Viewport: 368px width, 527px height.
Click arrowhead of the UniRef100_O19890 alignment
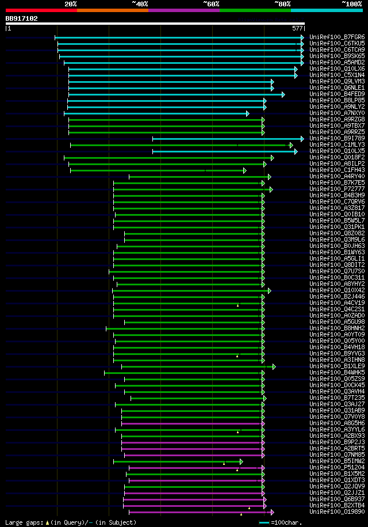tap(273, 512)
